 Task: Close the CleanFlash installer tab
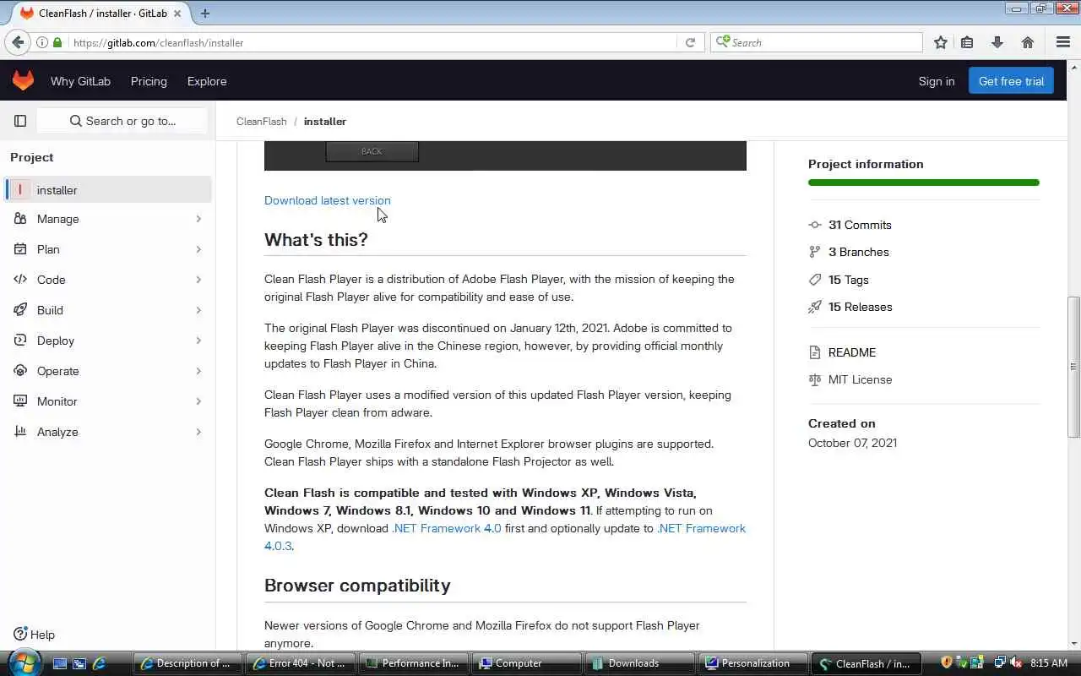click(x=178, y=14)
